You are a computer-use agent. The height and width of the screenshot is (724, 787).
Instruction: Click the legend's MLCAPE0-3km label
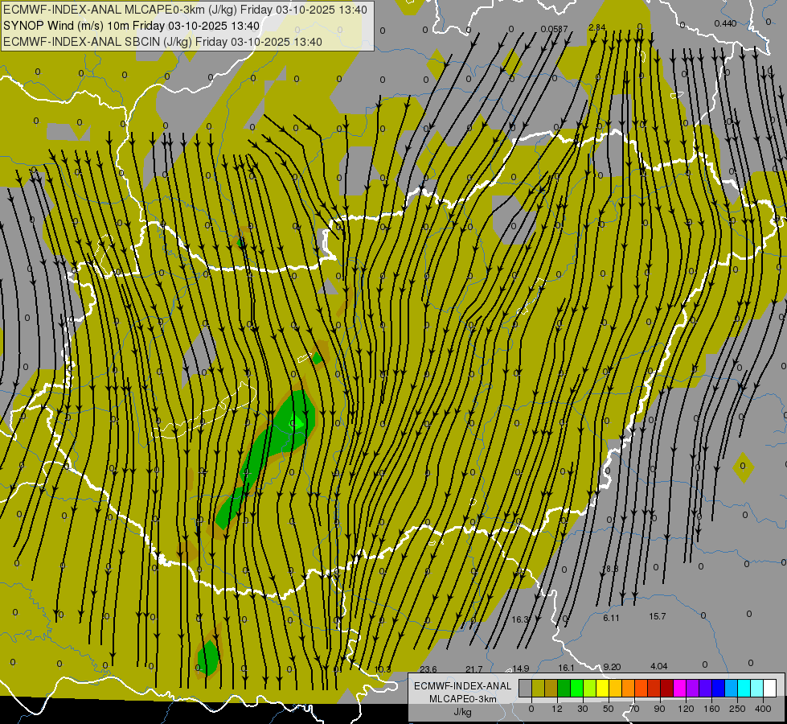[462, 699]
